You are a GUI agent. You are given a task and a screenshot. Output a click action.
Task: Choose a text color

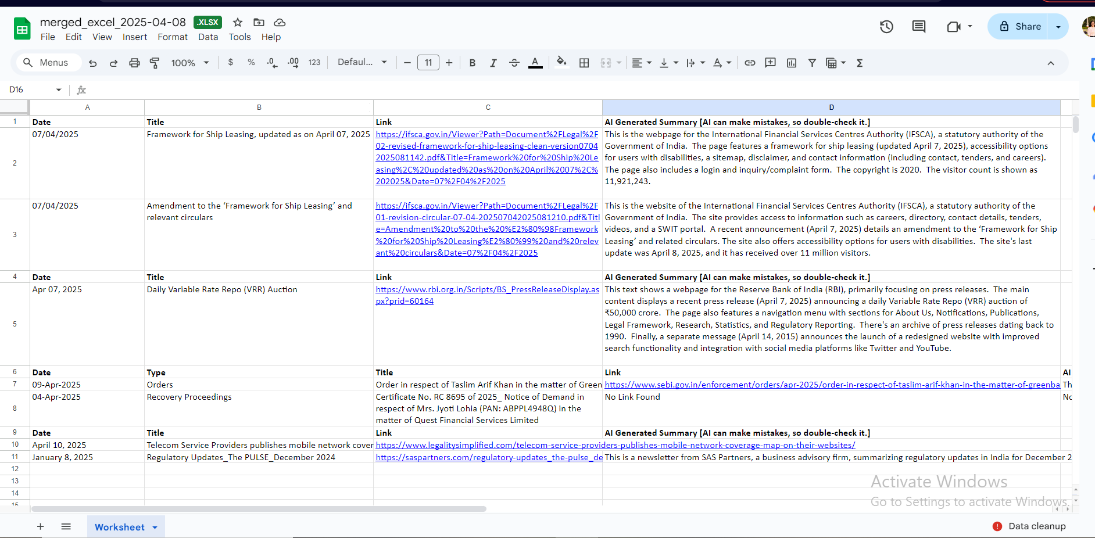(x=535, y=63)
